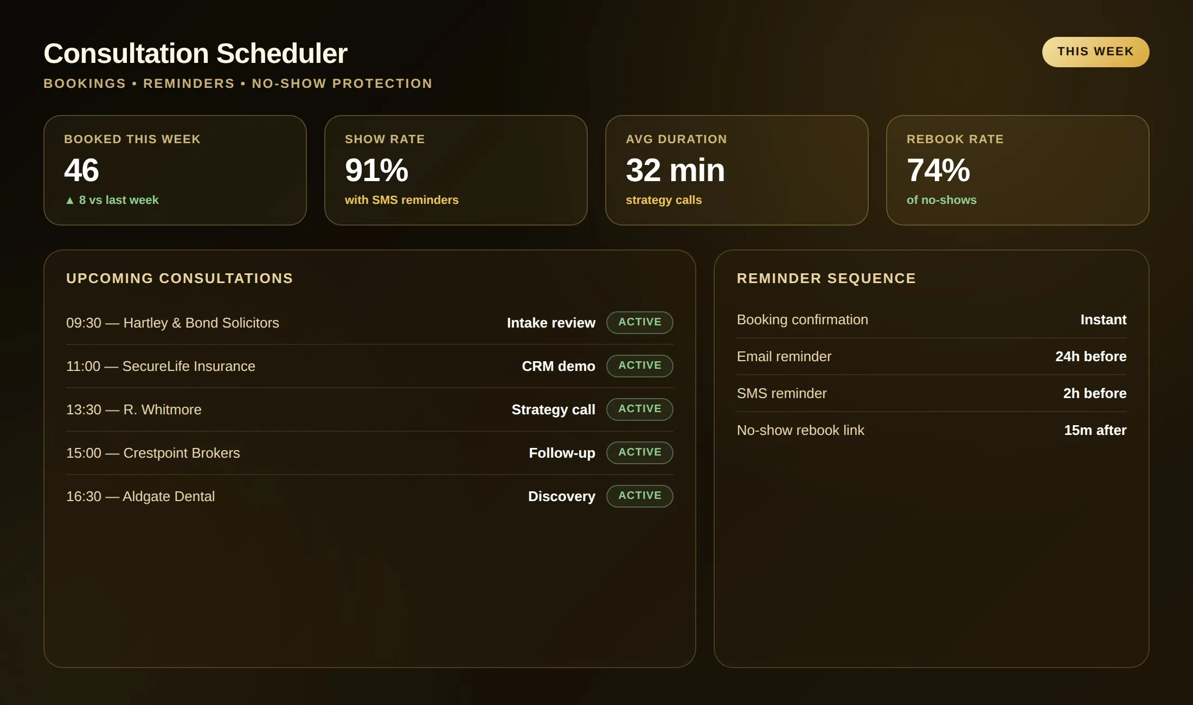Select the Booking confirmation reminder step
Screen dimensions: 1193x705
[932, 319]
